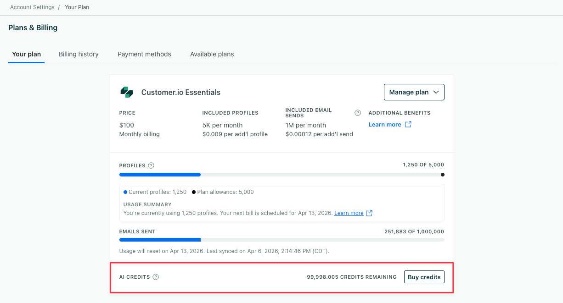Open the AI Credits help tooltip
Image resolution: width=563 pixels, height=303 pixels.
pyautogui.click(x=156, y=276)
